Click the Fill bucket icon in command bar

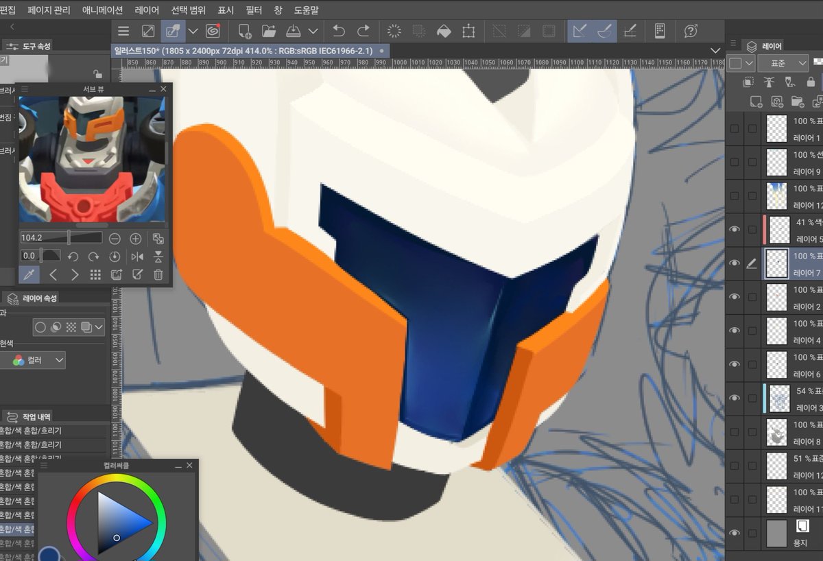444,31
